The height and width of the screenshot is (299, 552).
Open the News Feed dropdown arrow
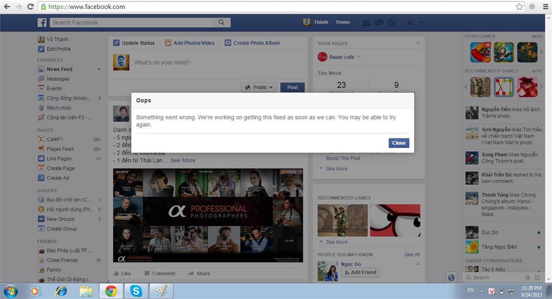[99, 69]
